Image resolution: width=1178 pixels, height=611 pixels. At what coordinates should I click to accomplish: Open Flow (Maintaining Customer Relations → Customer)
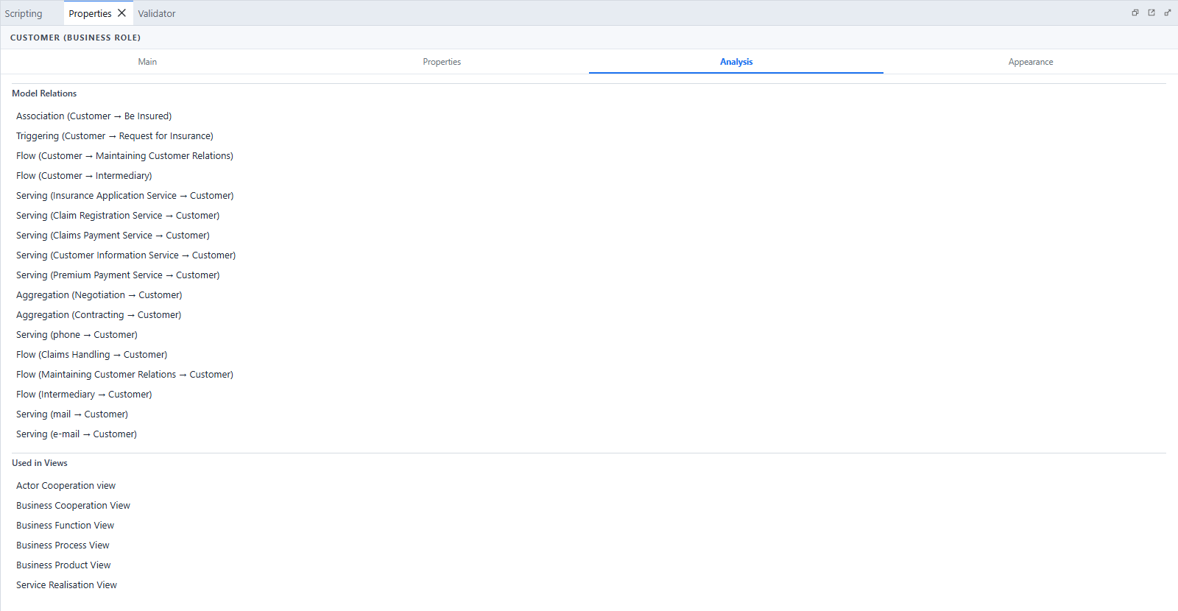point(124,375)
